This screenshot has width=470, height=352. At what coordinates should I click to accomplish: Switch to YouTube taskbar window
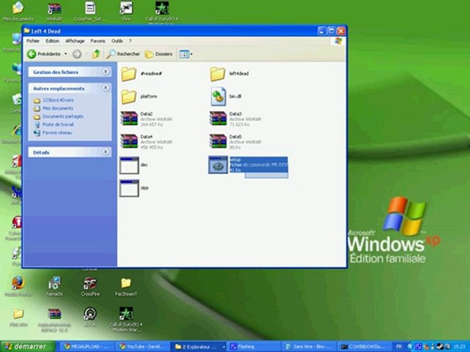(142, 347)
